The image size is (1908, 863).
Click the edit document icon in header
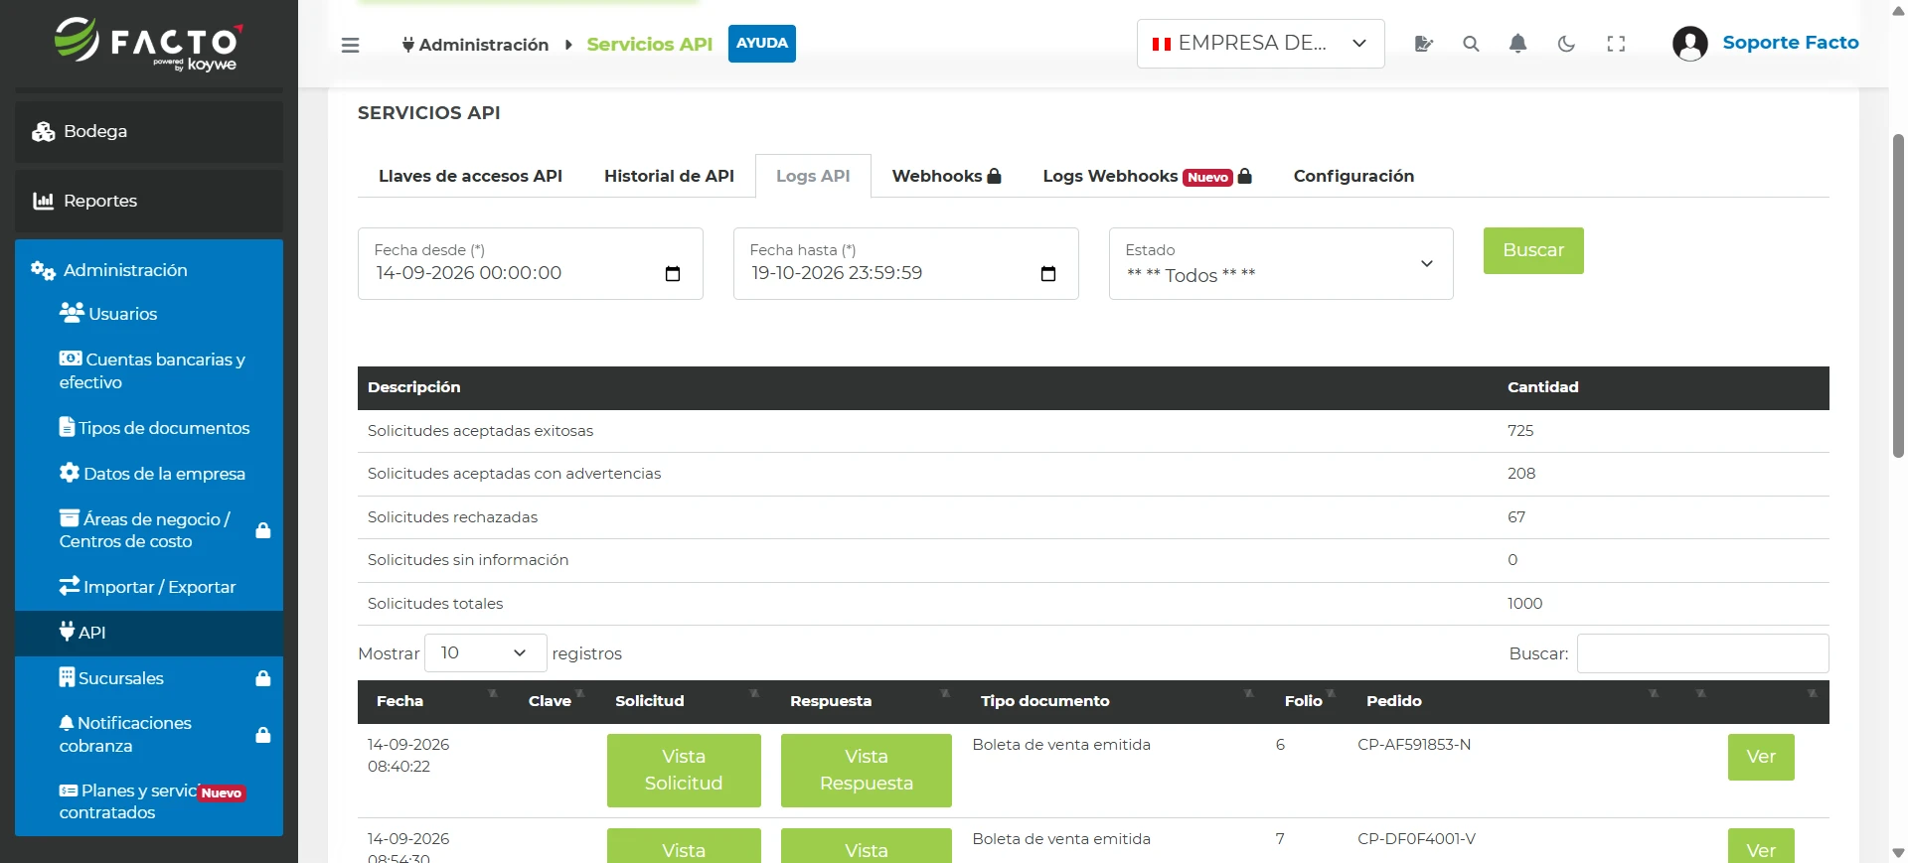point(1423,44)
